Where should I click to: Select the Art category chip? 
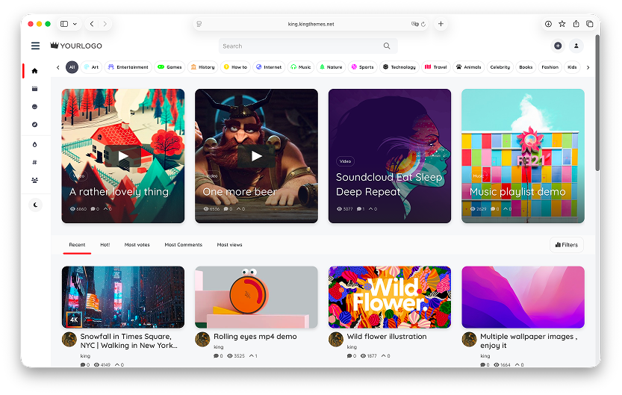pyautogui.click(x=91, y=67)
